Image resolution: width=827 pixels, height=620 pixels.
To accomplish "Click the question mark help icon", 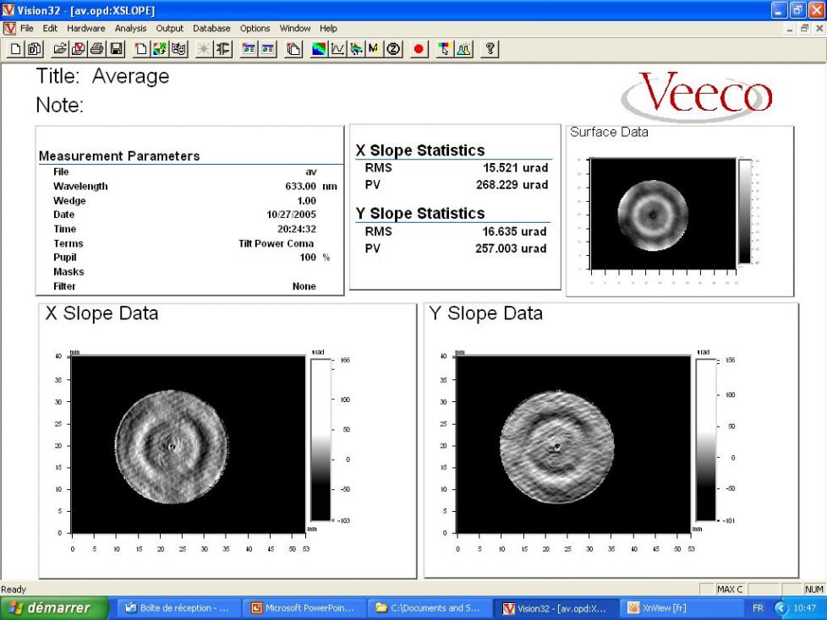I will pyautogui.click(x=490, y=49).
